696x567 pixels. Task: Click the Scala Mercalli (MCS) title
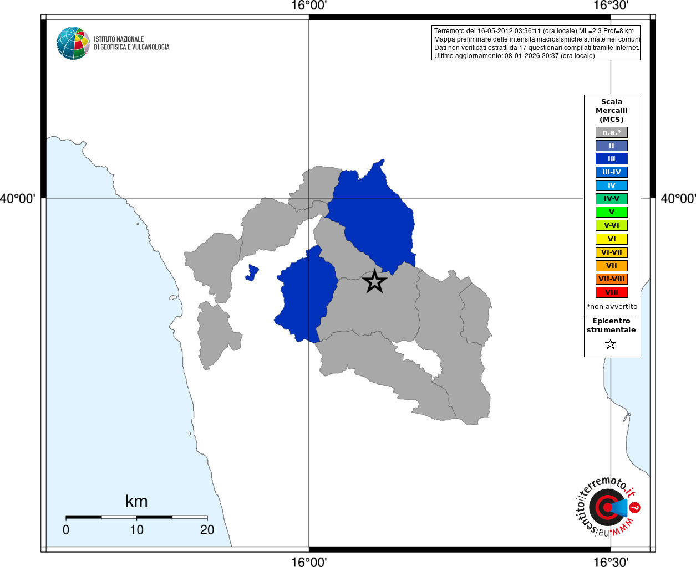coord(612,111)
